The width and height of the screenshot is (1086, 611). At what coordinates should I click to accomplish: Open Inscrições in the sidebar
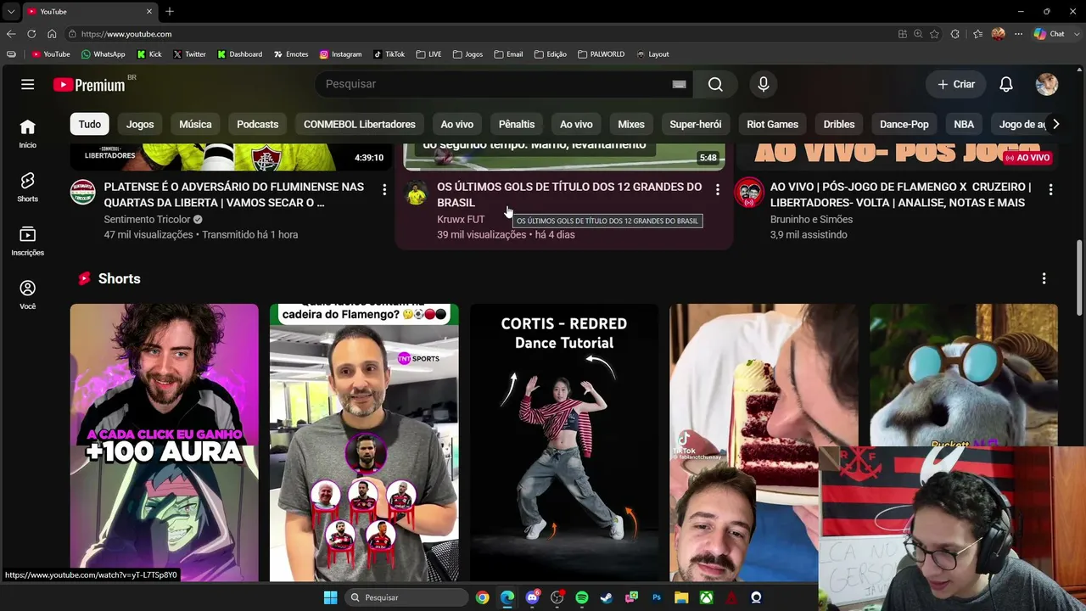28,241
